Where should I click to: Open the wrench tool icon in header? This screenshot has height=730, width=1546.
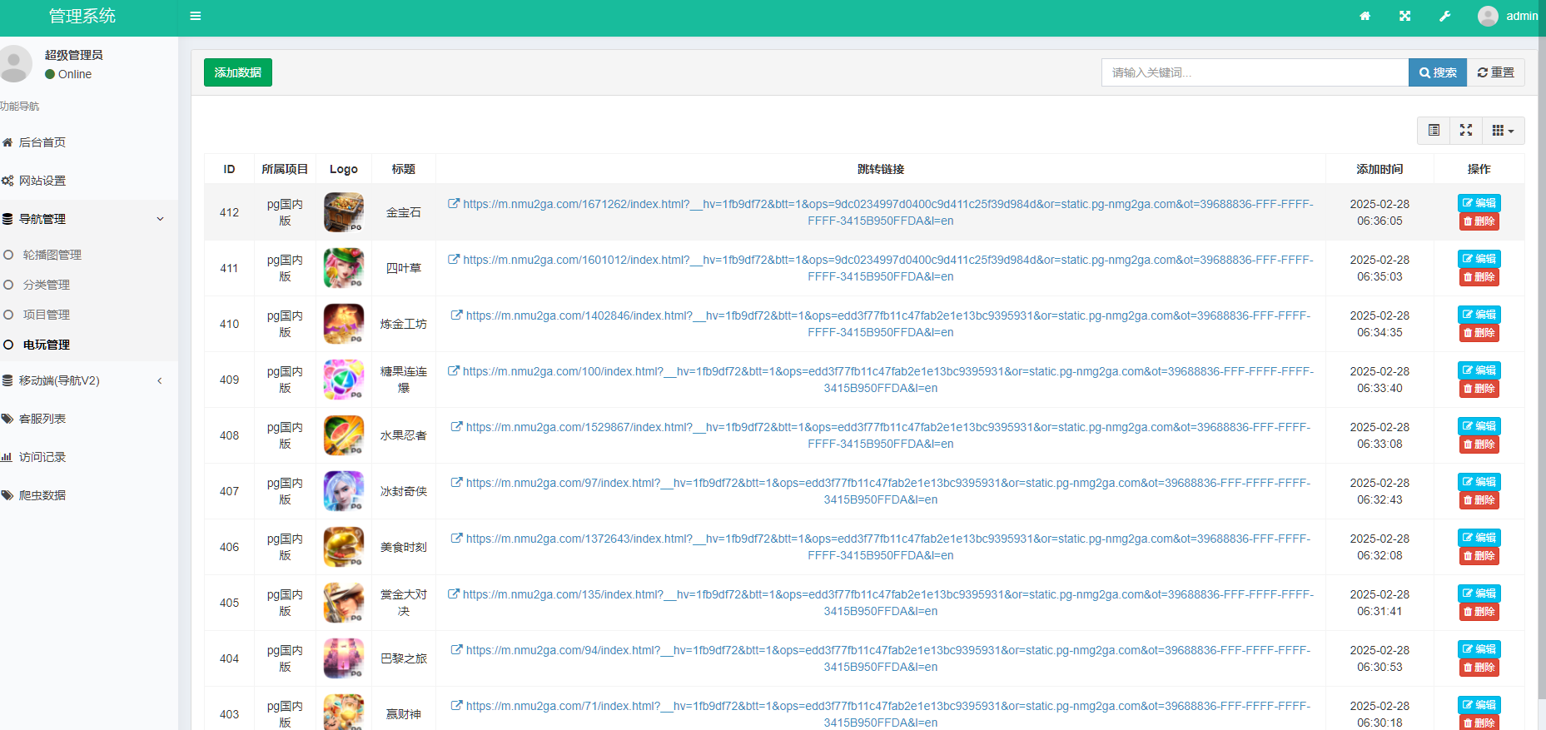[1444, 16]
